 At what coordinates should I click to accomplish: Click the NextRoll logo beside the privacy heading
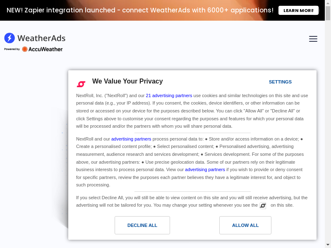[81, 84]
